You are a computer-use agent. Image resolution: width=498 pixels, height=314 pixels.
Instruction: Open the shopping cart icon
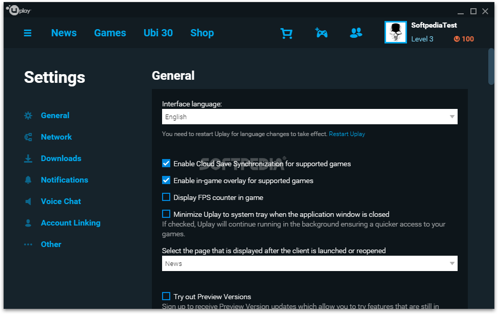(x=286, y=33)
